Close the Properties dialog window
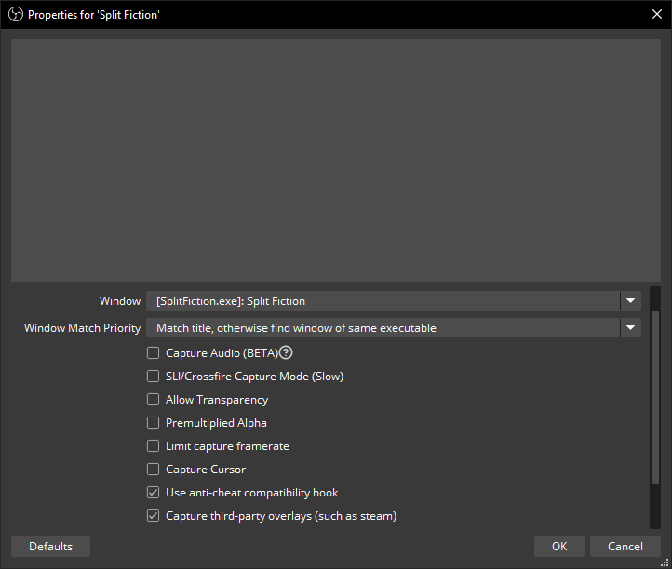The width and height of the screenshot is (672, 569). click(657, 14)
